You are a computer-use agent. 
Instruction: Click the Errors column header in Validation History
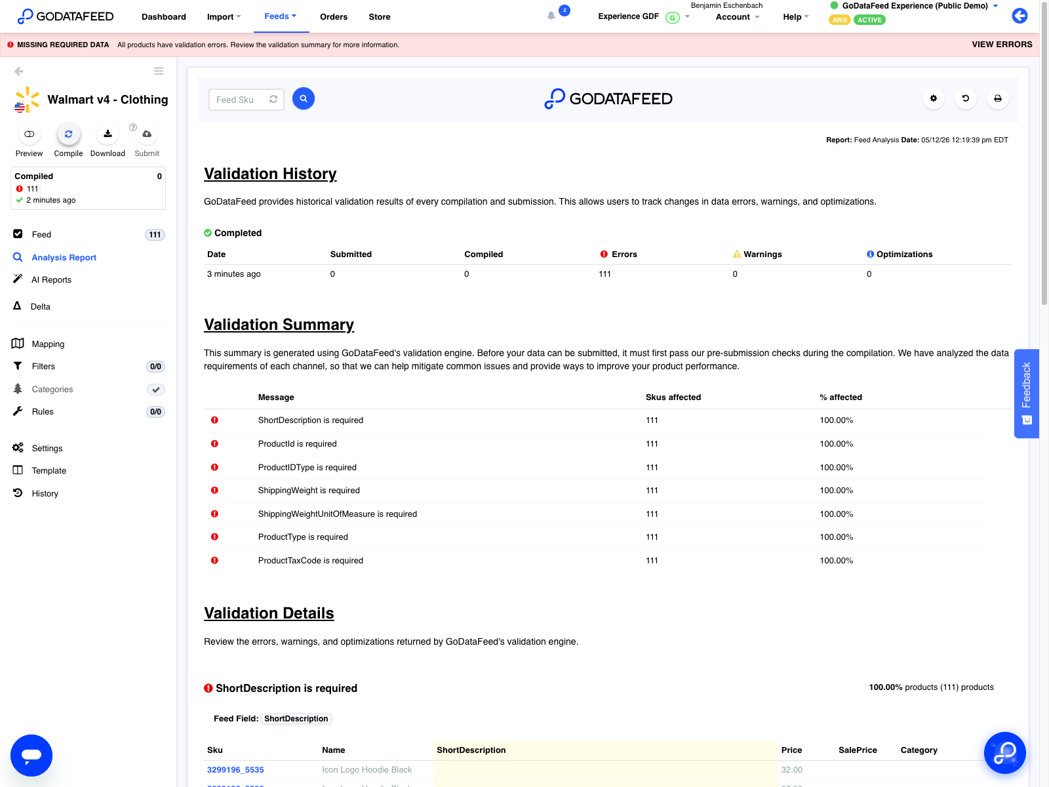point(618,254)
